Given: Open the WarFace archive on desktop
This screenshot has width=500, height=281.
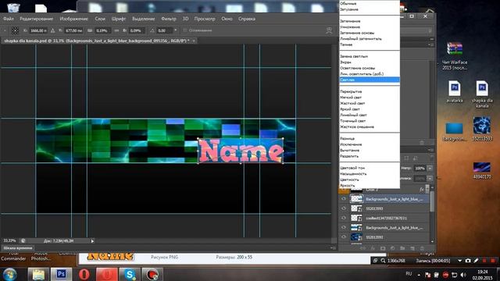Looking at the screenshot, I should click(455, 55).
